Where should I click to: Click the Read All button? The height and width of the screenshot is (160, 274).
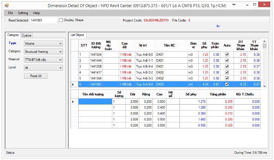[x=36, y=76]
